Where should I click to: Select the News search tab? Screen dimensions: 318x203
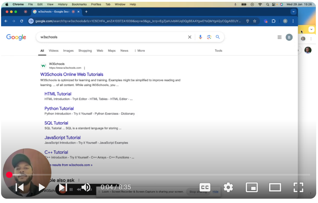coord(124,51)
